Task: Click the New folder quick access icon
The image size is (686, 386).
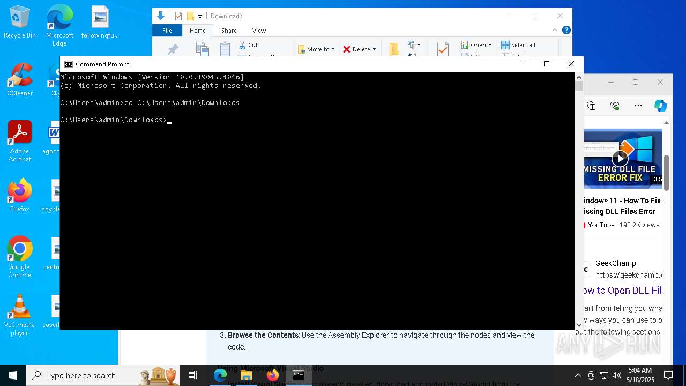Action: coord(190,16)
